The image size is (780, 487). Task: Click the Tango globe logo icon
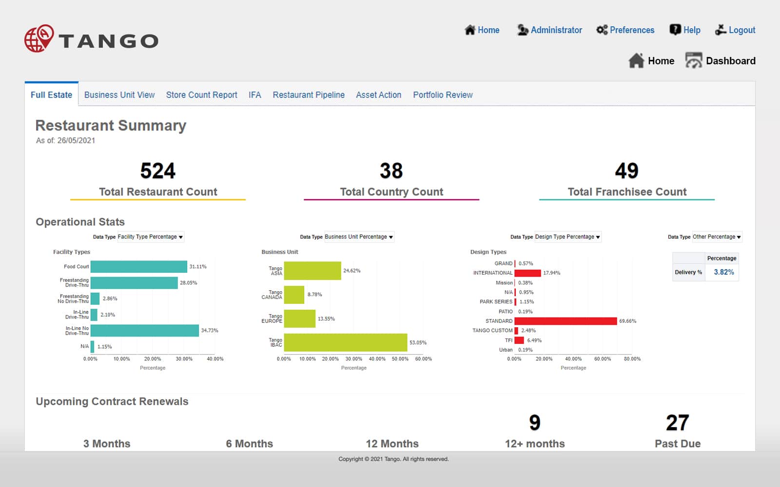point(39,38)
